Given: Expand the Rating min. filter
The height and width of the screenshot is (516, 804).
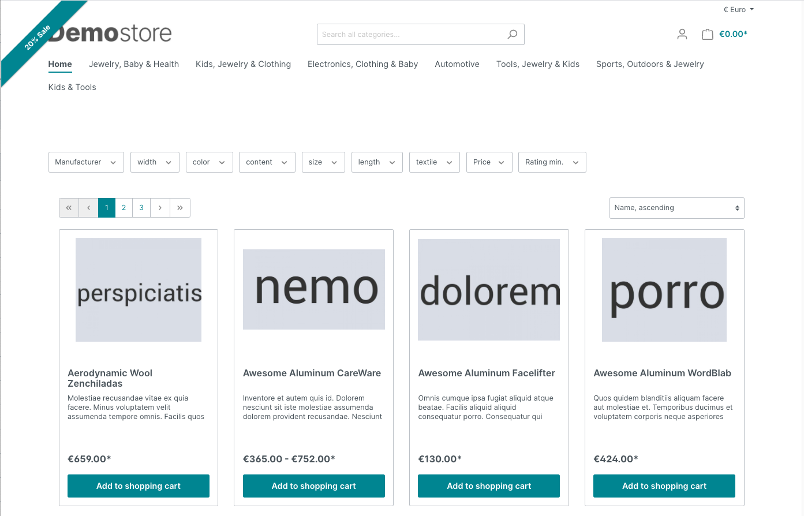Looking at the screenshot, I should tap(552, 162).
